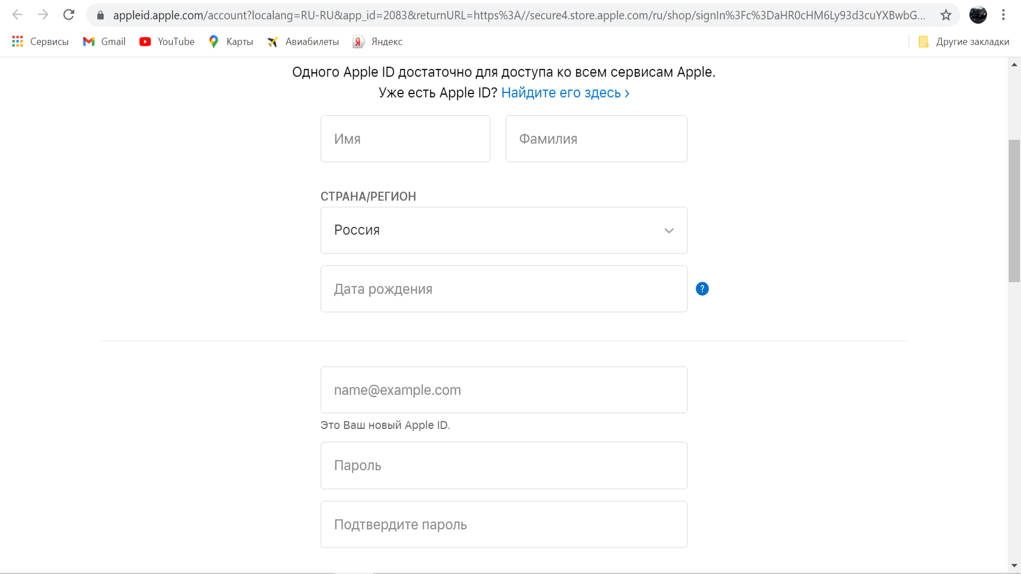
Task: Follow the Найдите его здесь link
Action: click(565, 92)
